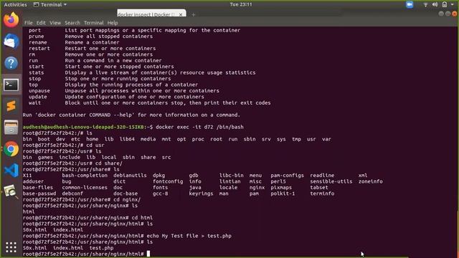Click test.php in the last ls output
The width and height of the screenshot is (459, 258).
click(101, 248)
